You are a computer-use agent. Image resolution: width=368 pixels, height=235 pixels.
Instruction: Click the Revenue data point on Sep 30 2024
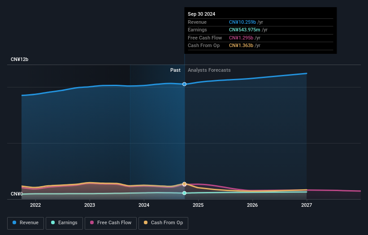coord(185,84)
